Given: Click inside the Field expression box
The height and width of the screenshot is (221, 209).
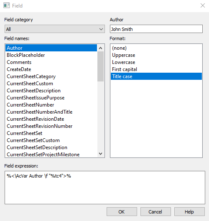Looking at the screenshot, I should tap(105, 188).
